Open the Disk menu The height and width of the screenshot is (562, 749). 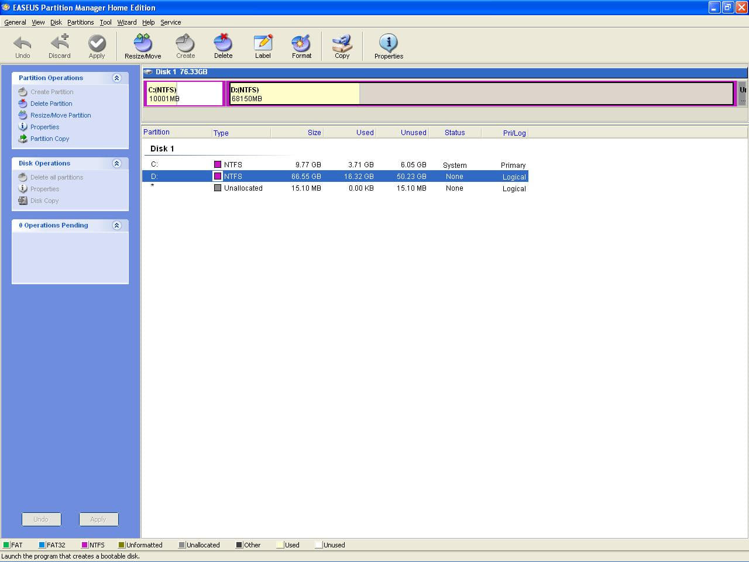56,22
